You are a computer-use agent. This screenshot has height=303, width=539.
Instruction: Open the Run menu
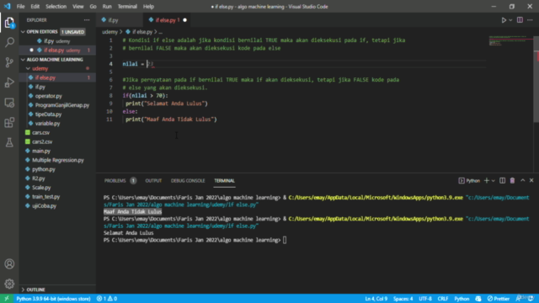pyautogui.click(x=107, y=7)
